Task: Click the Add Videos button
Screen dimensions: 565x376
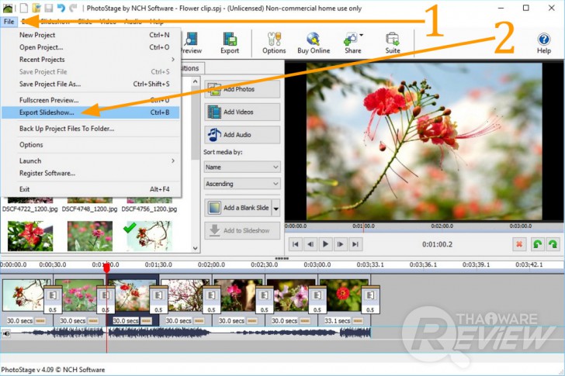Action: click(x=242, y=112)
